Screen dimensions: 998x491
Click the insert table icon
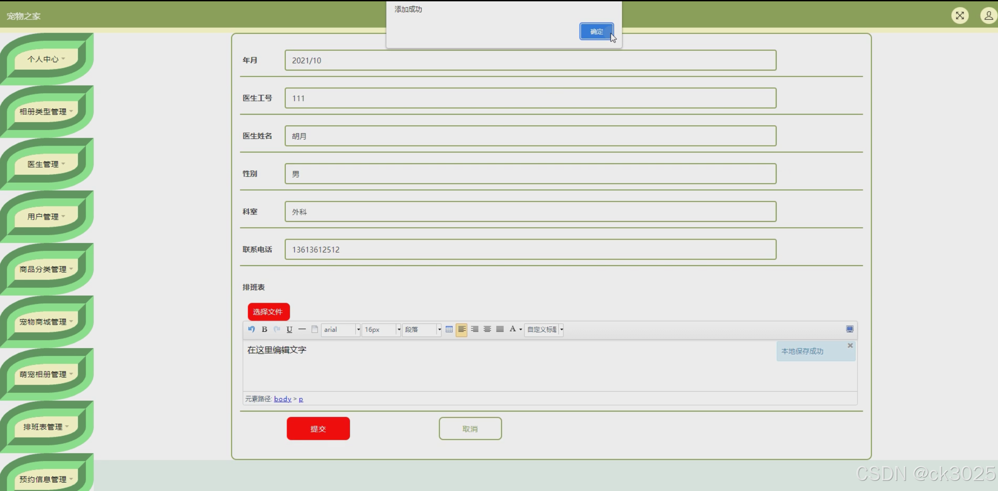449,329
